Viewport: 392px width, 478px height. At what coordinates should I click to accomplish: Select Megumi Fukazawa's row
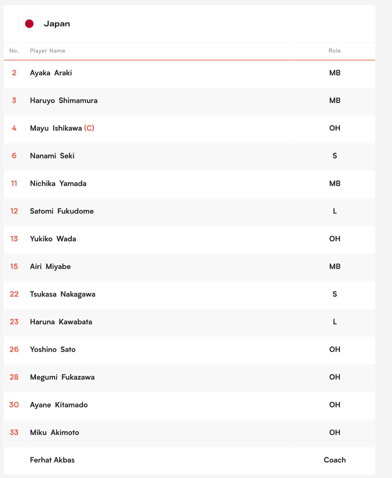click(189, 377)
